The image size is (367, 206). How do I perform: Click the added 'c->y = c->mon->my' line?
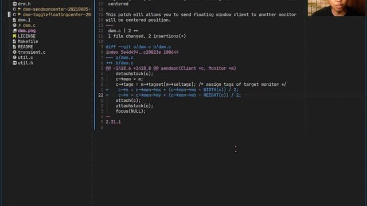pos(179,95)
